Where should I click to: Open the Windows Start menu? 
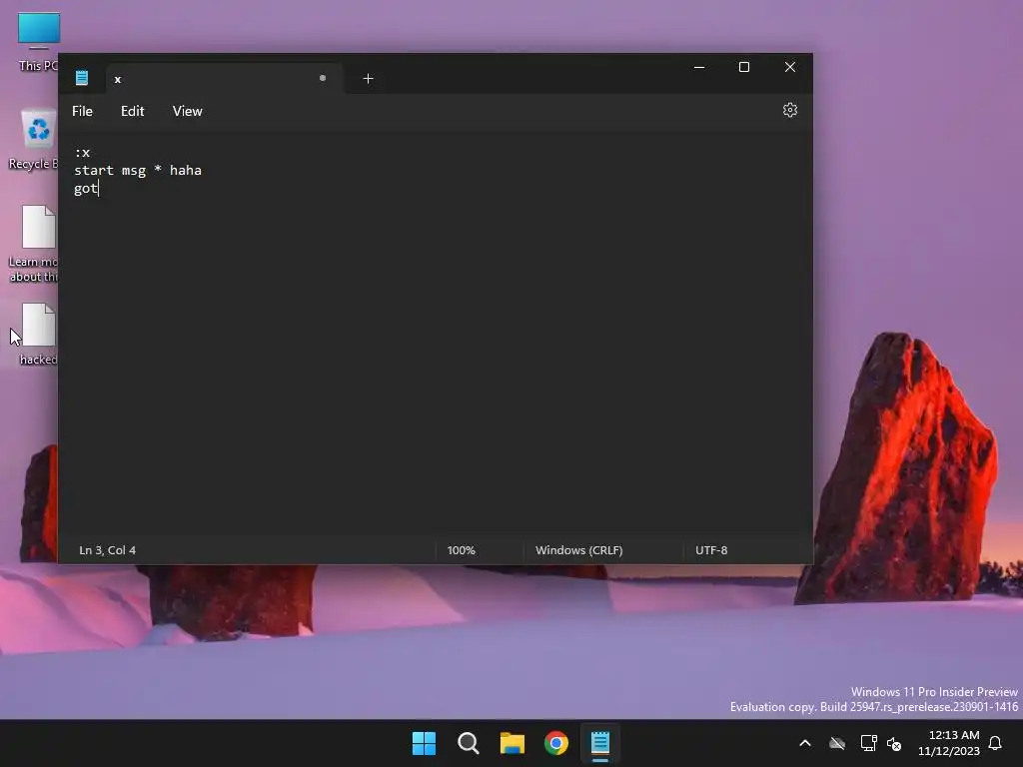tap(424, 743)
